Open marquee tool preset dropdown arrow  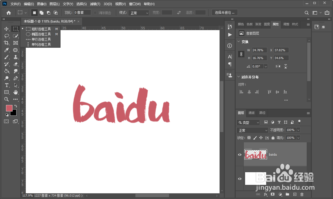click(x=26, y=13)
